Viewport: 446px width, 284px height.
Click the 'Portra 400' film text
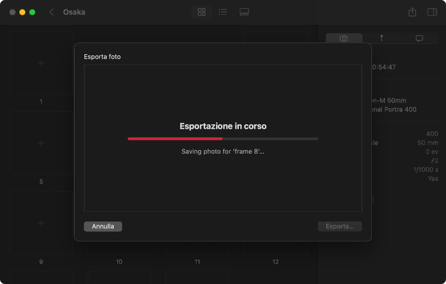400,109
